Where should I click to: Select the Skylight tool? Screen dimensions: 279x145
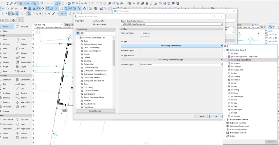click(6, 62)
